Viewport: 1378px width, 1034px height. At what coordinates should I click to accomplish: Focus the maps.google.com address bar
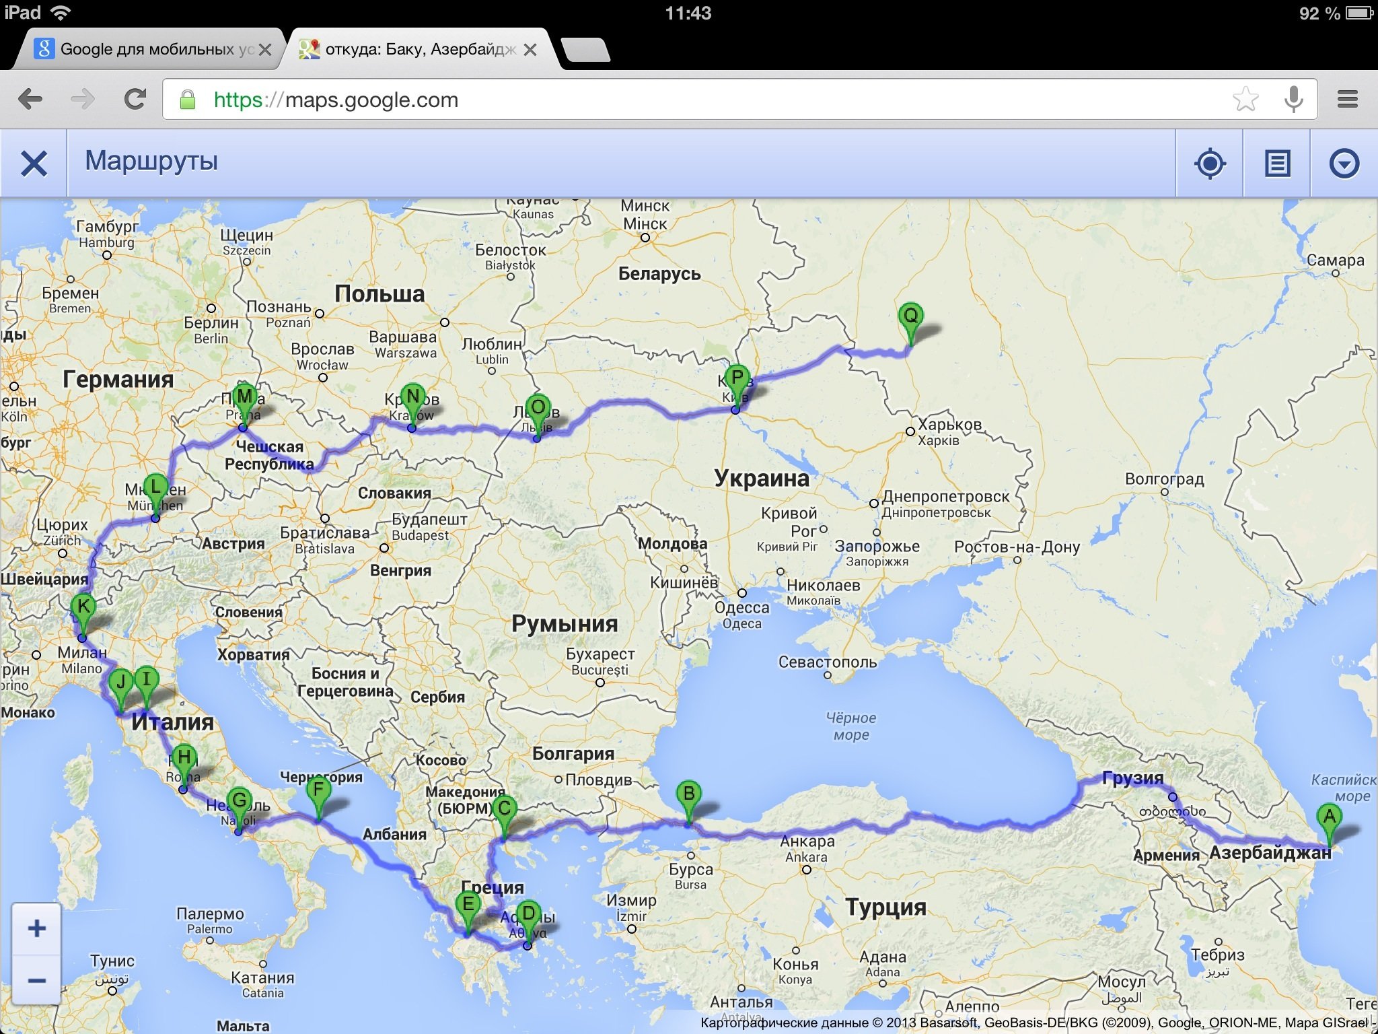click(673, 100)
